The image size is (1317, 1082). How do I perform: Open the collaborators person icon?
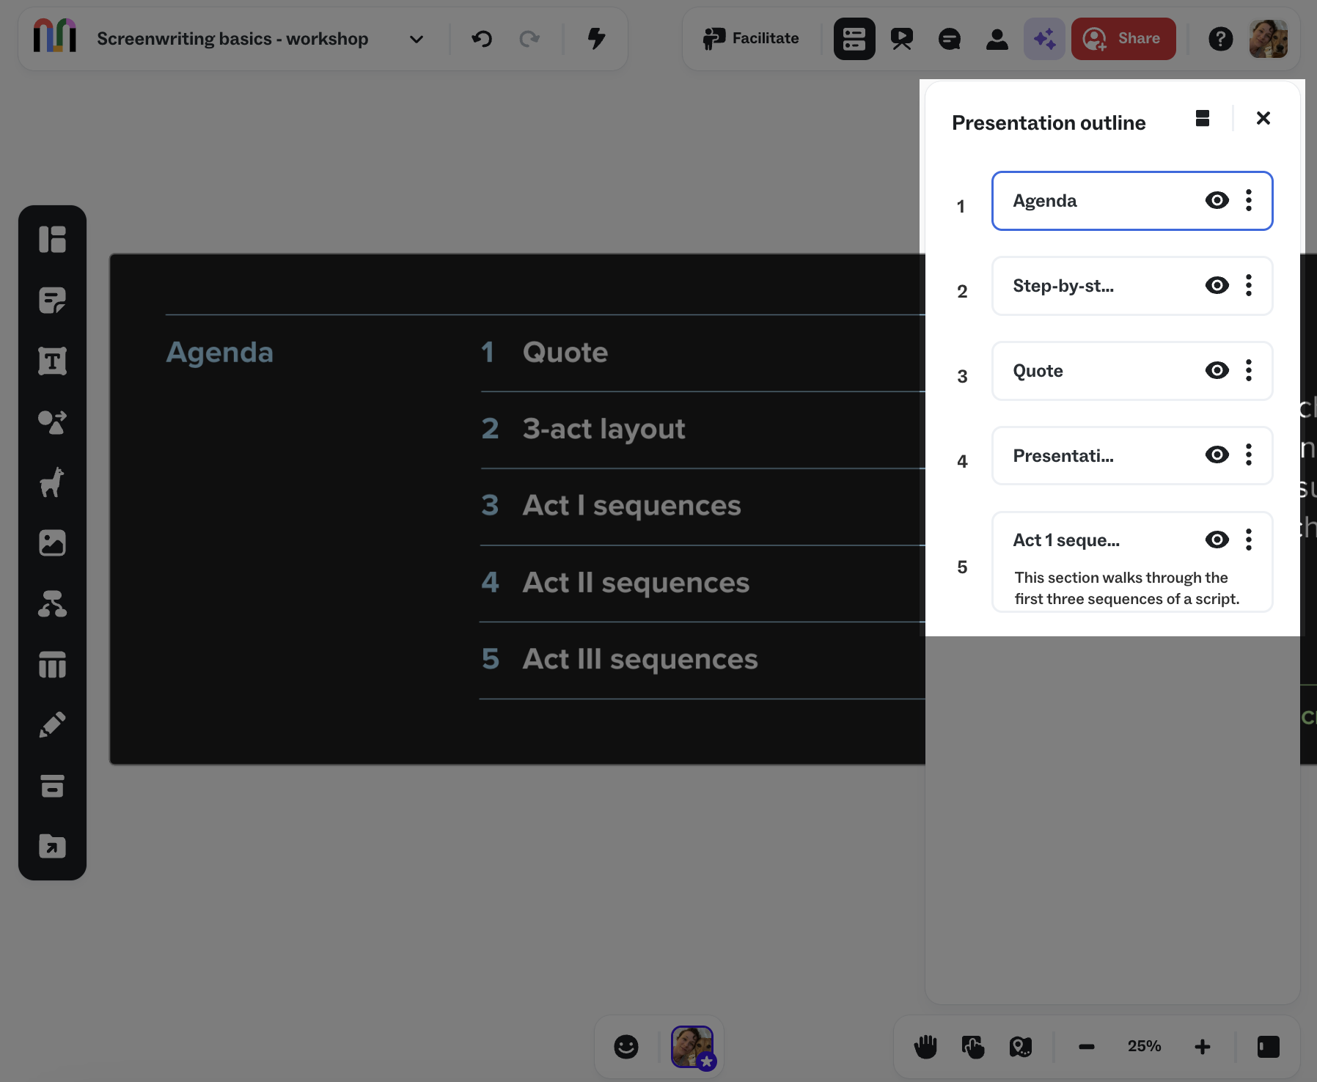997,39
